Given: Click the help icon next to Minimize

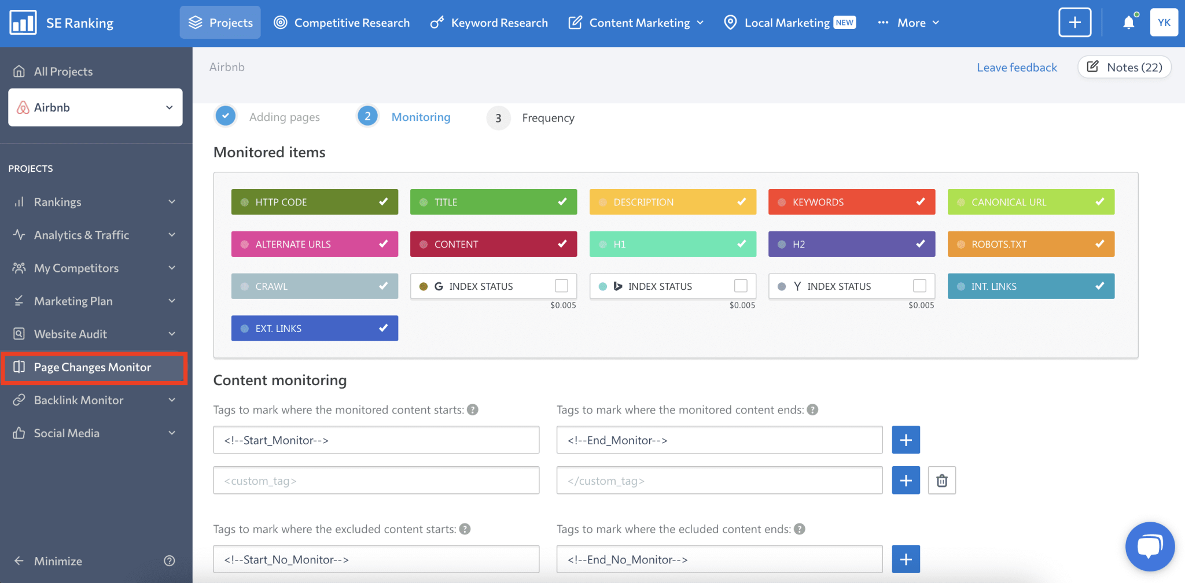Looking at the screenshot, I should (x=170, y=560).
